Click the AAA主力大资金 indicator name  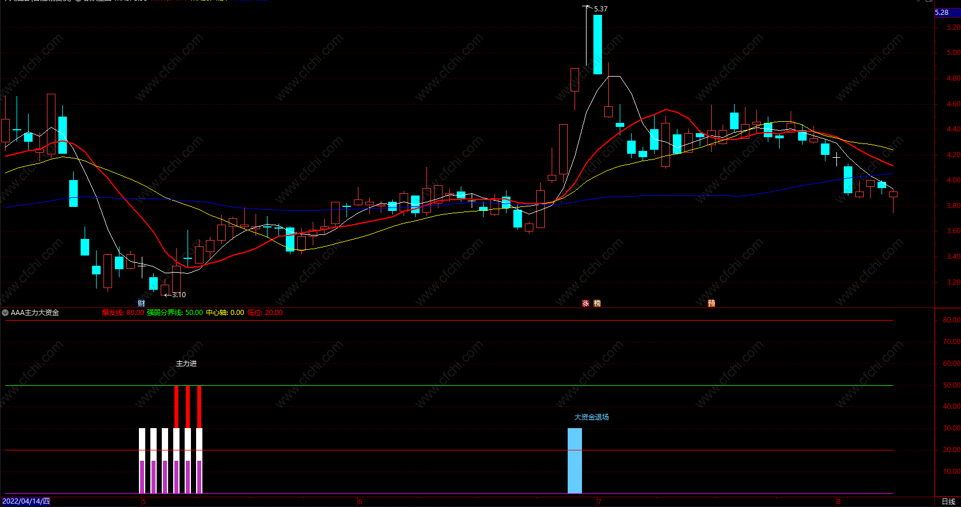[35, 313]
